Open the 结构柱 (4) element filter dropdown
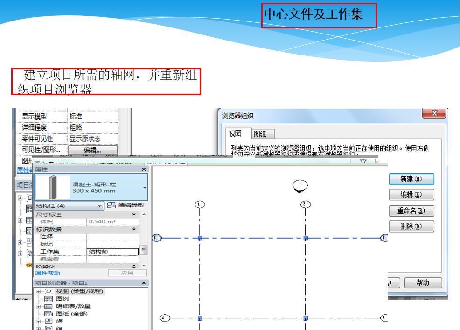 tap(99, 206)
